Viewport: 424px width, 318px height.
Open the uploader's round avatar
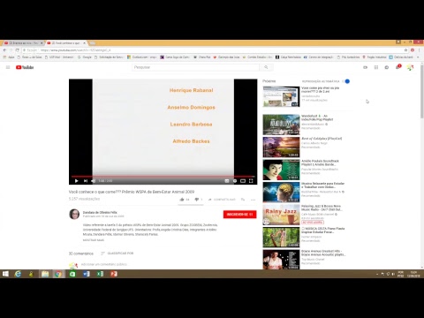tap(74, 214)
